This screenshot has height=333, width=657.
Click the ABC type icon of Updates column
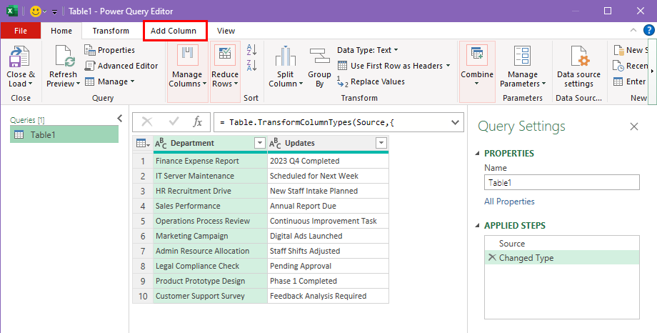point(275,144)
